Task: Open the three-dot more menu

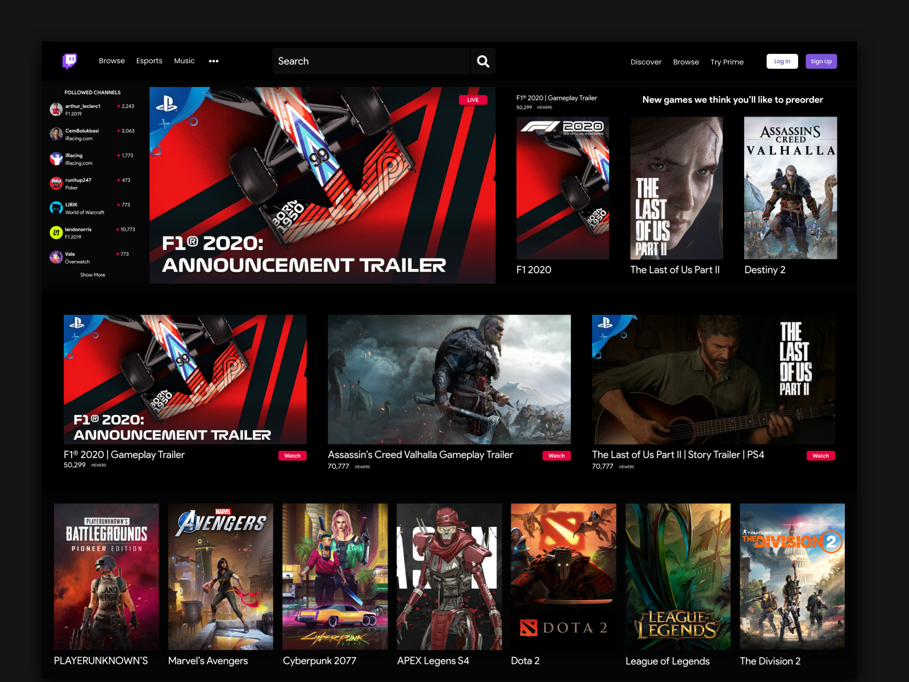Action: (214, 61)
